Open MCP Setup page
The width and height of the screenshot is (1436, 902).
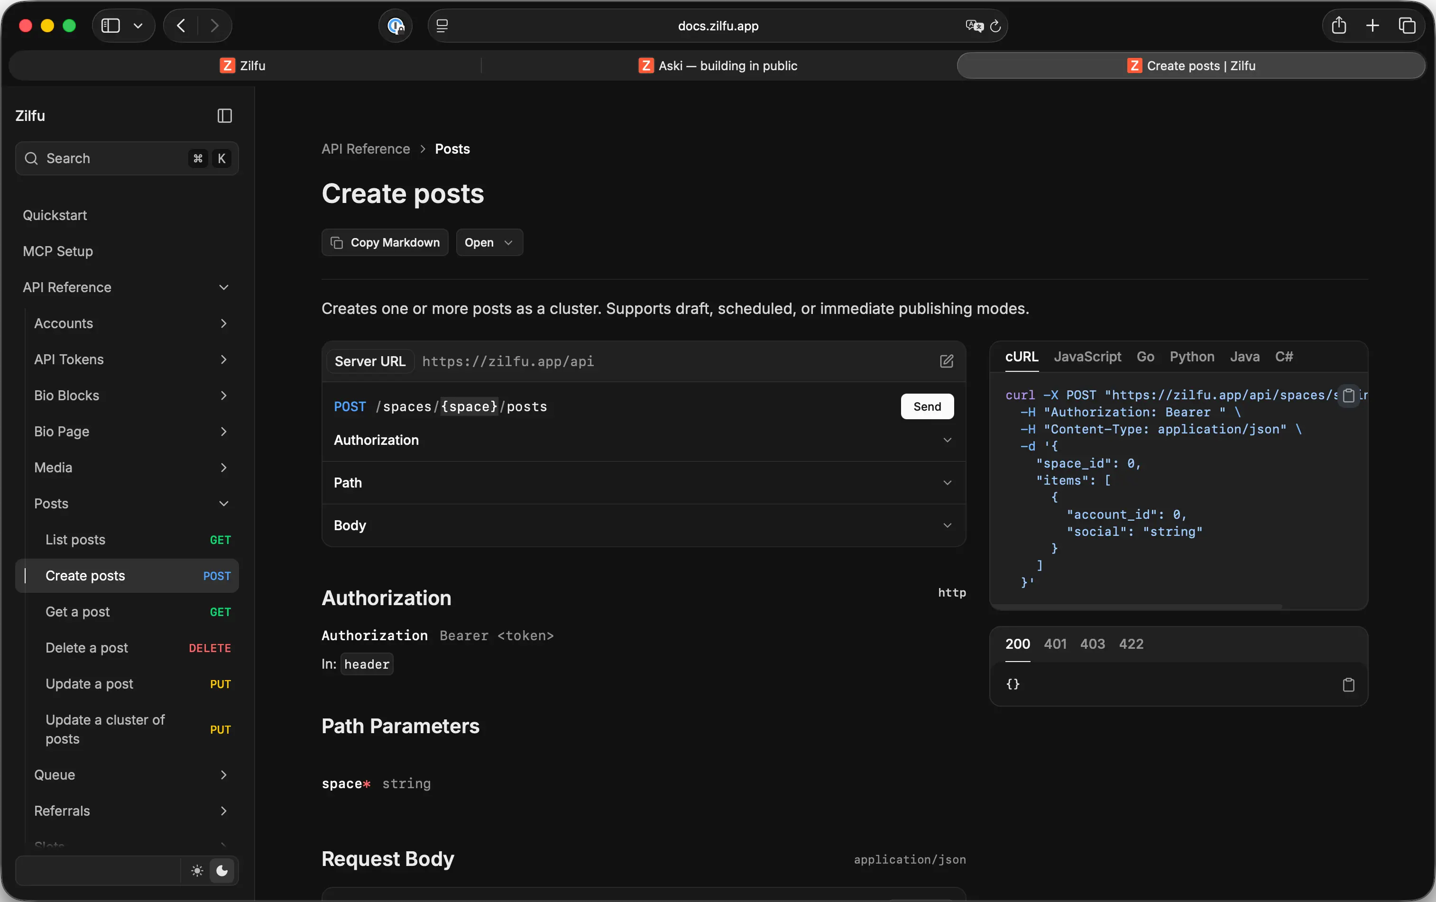[58, 251]
